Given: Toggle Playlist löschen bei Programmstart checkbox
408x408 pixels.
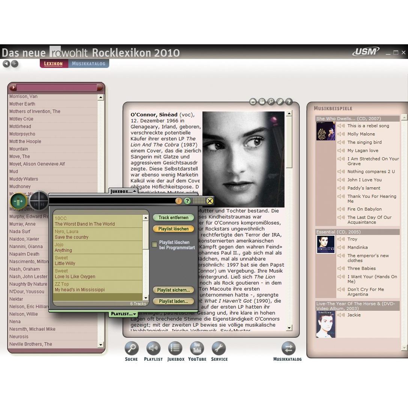Looking at the screenshot, I should 155,244.
